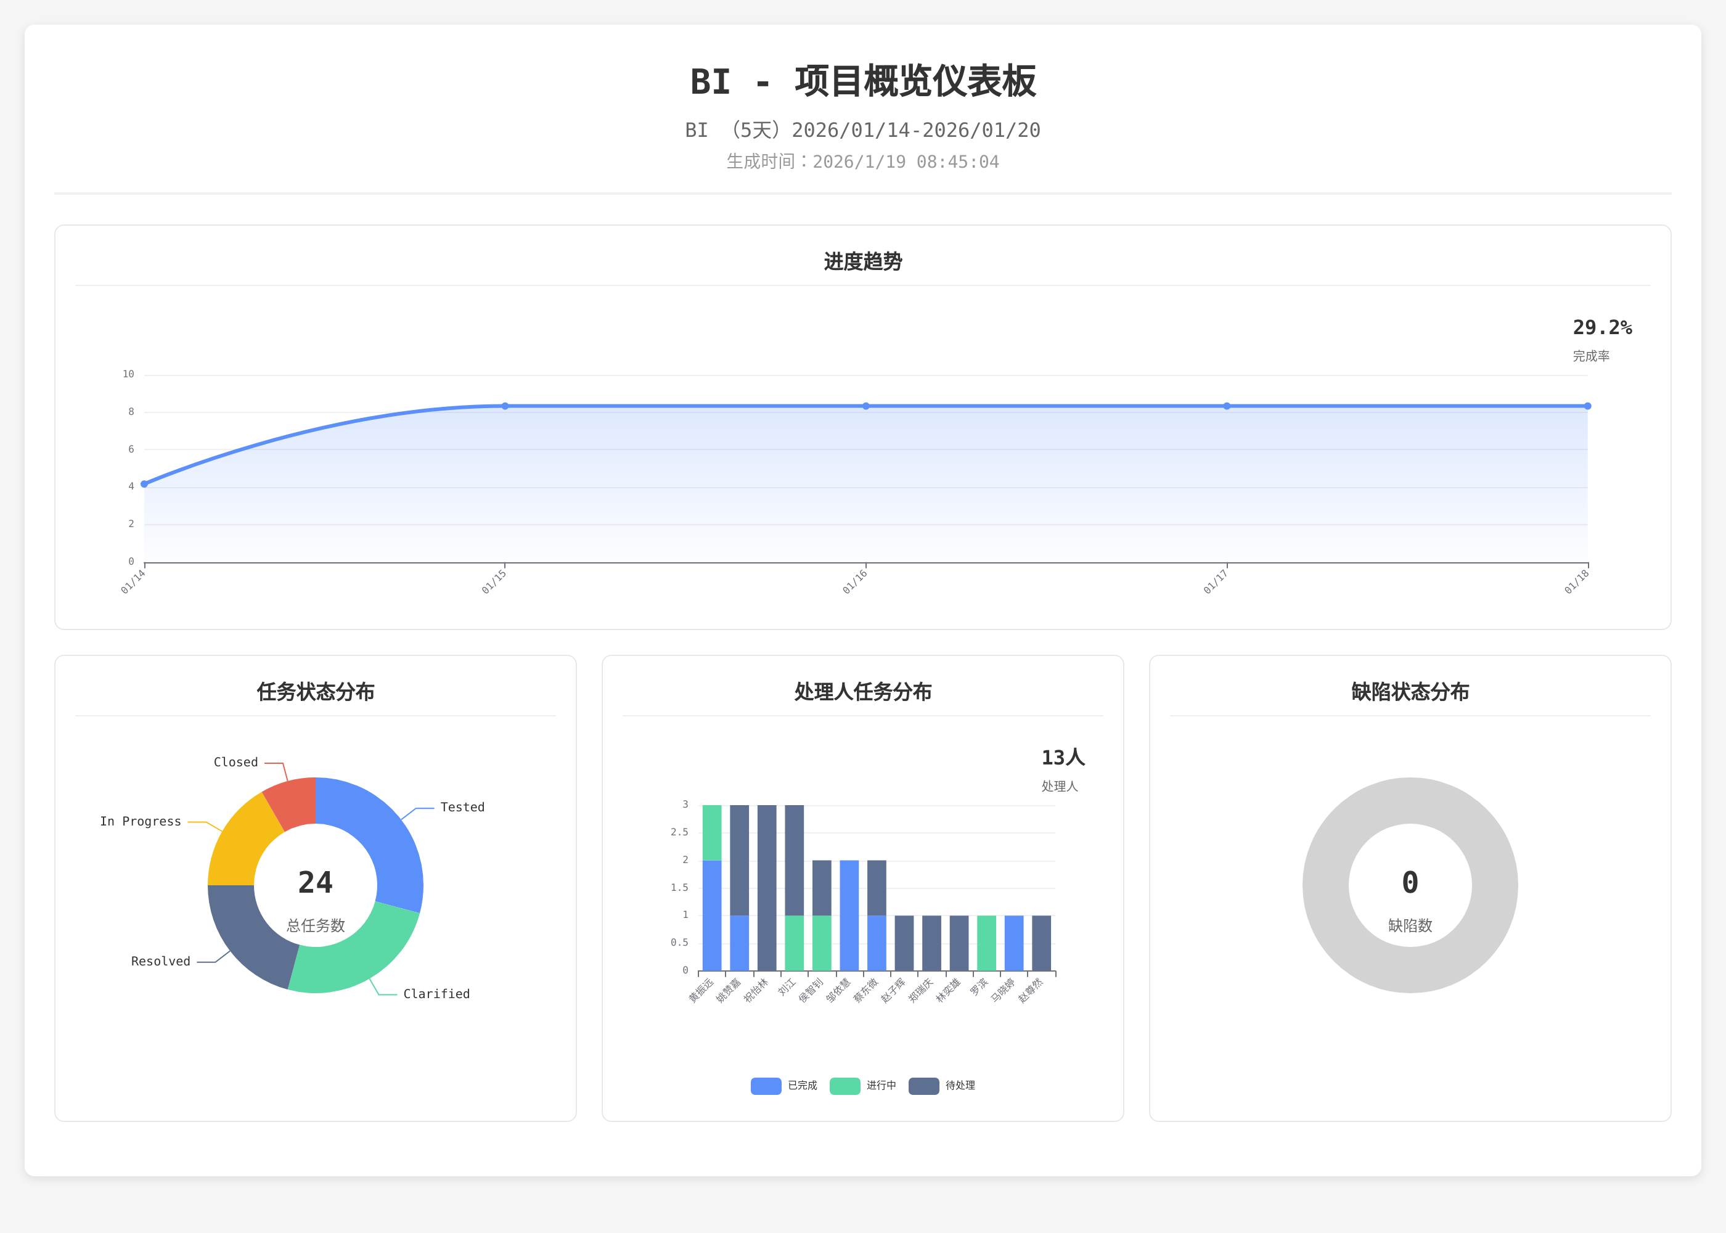Screen dimensions: 1726x1233
Task: Click the '进度趋势' section heading
Action: (863, 262)
